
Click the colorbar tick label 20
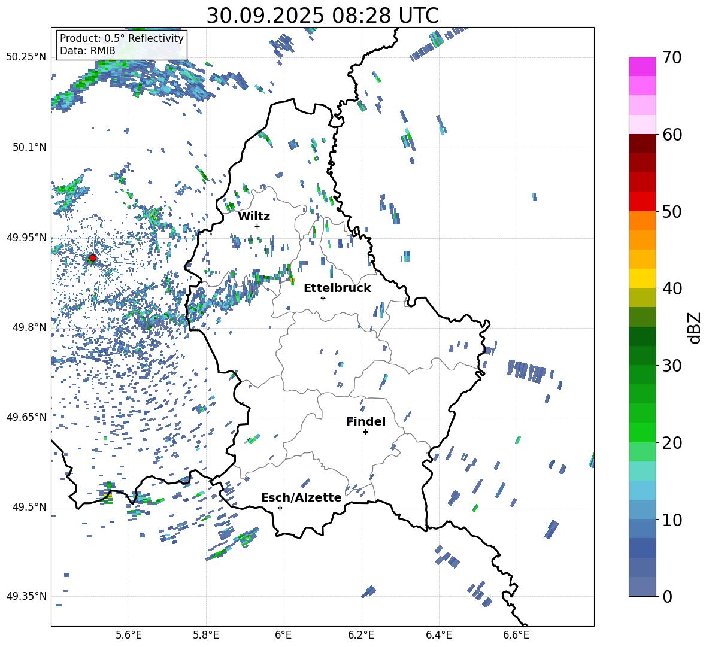pos(672,443)
